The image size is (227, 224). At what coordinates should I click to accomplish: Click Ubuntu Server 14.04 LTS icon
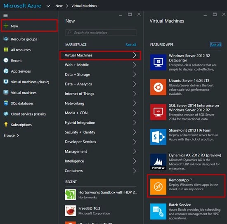click(x=158, y=87)
